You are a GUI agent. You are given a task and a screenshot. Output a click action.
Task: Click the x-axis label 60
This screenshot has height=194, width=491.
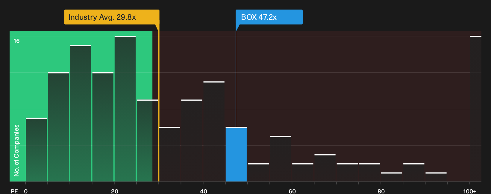point(292,191)
